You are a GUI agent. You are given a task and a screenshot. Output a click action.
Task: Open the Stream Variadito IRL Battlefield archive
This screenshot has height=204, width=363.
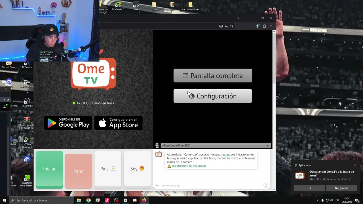pyautogui.click(x=27, y=123)
